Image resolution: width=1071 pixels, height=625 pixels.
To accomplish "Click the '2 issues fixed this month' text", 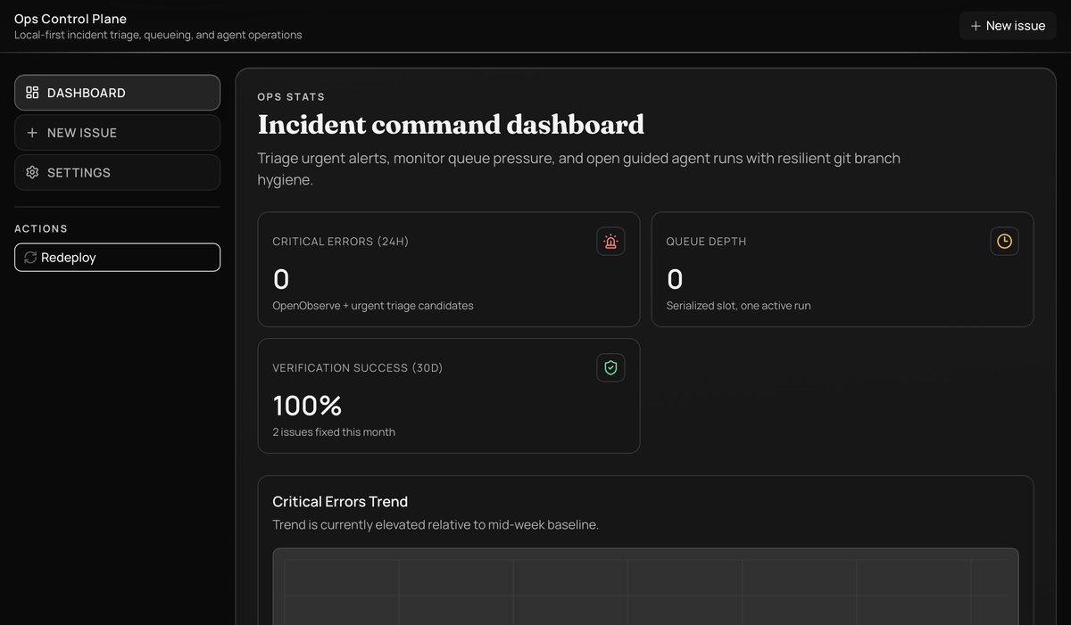I will (x=334, y=432).
